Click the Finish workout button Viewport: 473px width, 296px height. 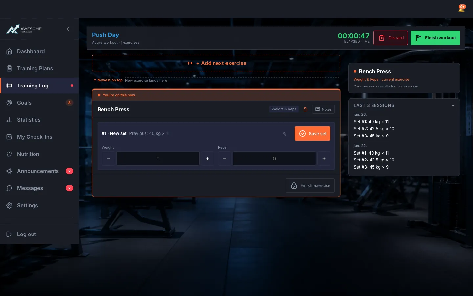point(435,38)
